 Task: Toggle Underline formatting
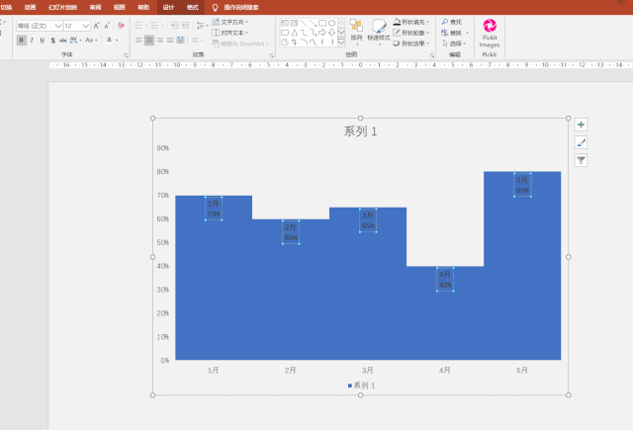tap(43, 41)
